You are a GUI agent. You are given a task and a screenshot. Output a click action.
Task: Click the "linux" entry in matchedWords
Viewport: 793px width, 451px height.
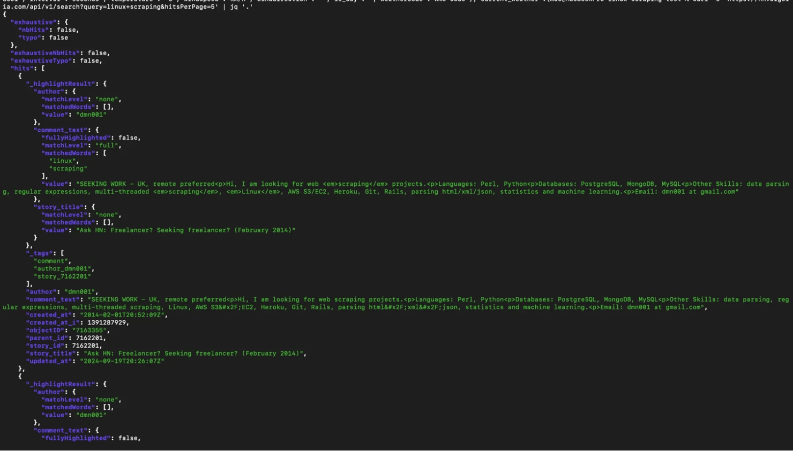pyautogui.click(x=63, y=161)
